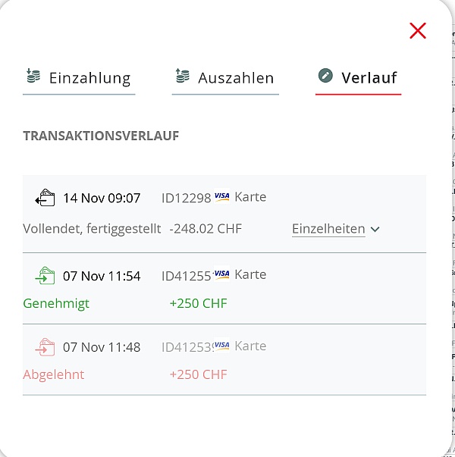
Task: Open the Auszahlen tab
Action: click(x=236, y=78)
